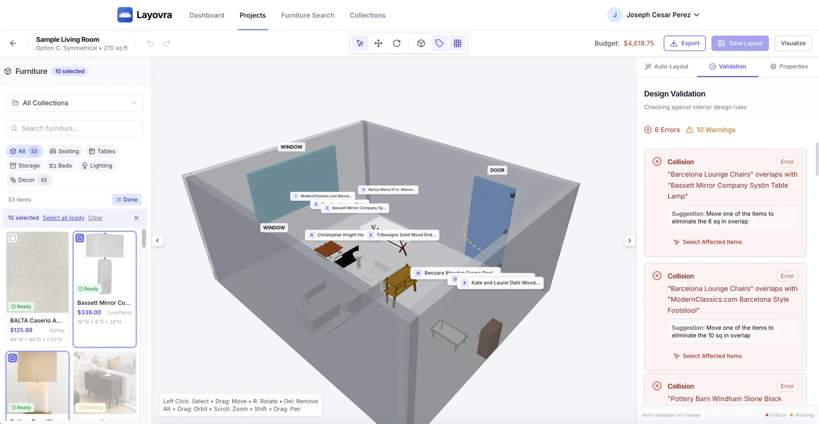Clear the current selection
This screenshot has width=819, height=424.
(95, 218)
